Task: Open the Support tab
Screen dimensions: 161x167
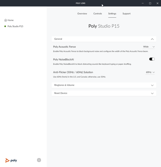Action: (127, 14)
